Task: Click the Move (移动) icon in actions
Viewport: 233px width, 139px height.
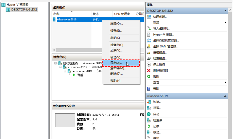Action: (x=149, y=132)
